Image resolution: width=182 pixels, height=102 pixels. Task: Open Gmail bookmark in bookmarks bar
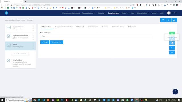pyautogui.click(x=2, y=8)
